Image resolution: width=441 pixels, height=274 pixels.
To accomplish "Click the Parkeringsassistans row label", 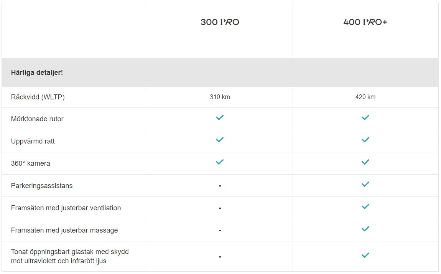I will tap(42, 186).
